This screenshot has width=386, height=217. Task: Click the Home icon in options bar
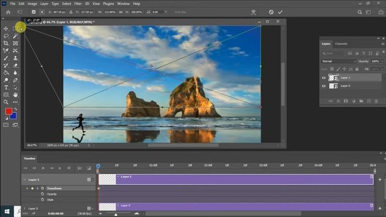8,12
